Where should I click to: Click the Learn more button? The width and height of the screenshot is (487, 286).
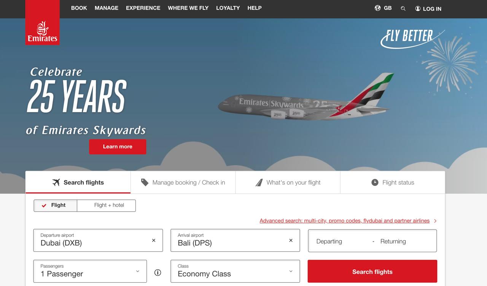[118, 147]
